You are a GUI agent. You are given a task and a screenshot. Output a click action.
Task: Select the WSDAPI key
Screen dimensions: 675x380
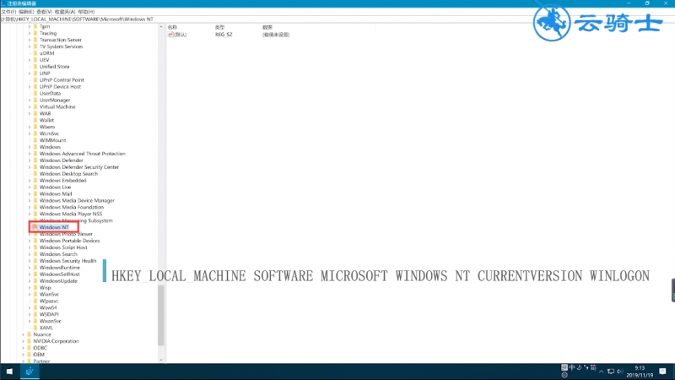(49, 314)
